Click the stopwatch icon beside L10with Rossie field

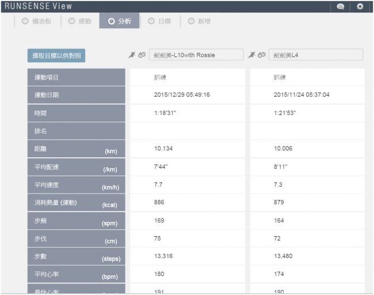pyautogui.click(x=142, y=55)
